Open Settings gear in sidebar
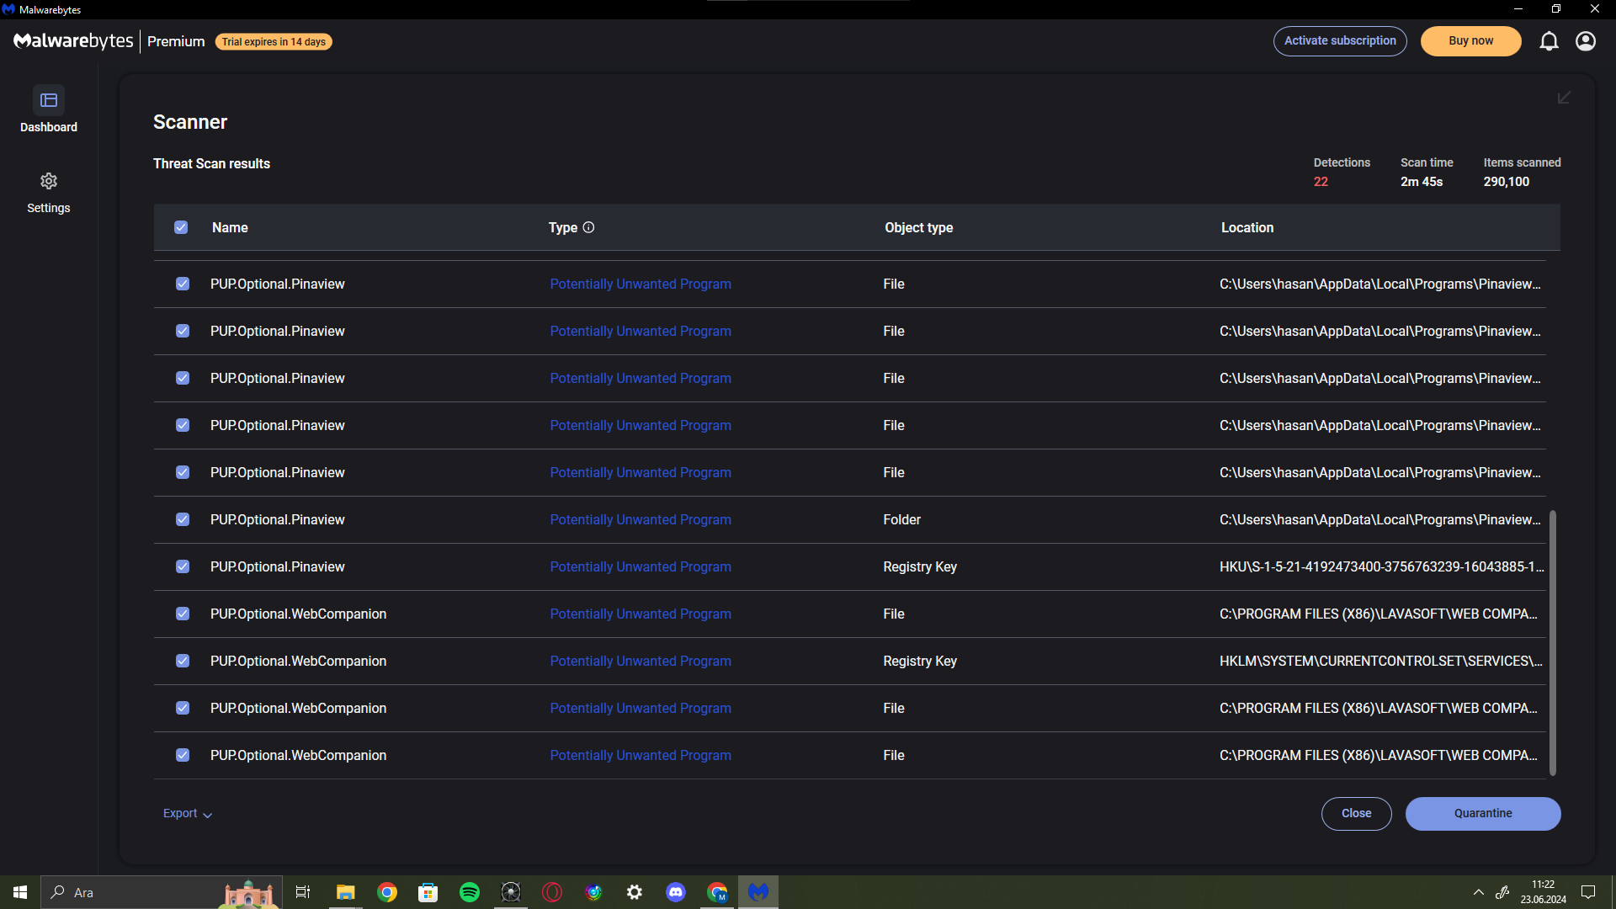 49,182
